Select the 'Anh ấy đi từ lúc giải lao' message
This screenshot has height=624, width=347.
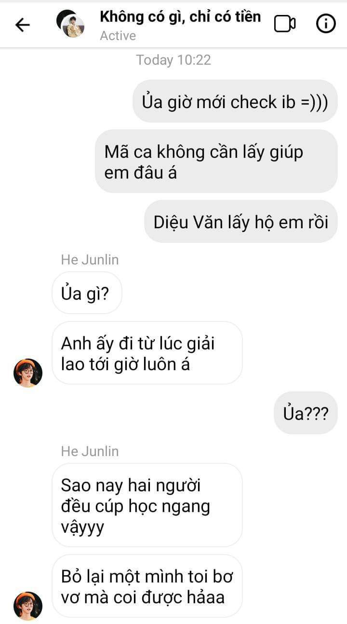[147, 353]
